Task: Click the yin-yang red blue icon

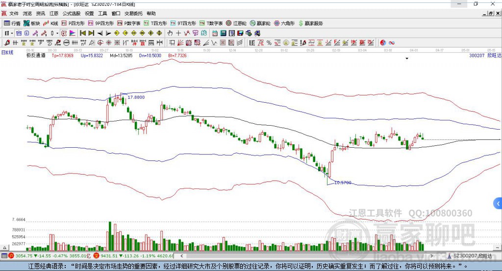Action: coord(383,43)
